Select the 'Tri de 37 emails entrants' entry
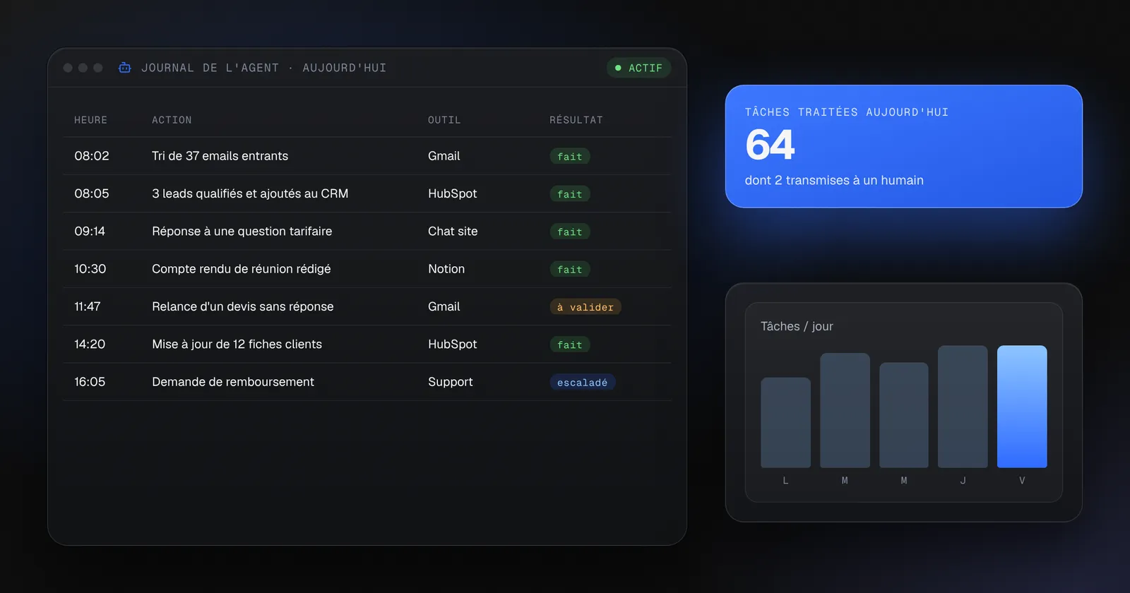Screen dimensions: 1130x593 [x=220, y=156]
